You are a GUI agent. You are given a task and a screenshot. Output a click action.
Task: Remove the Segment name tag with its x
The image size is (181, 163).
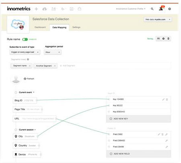click(30, 66)
